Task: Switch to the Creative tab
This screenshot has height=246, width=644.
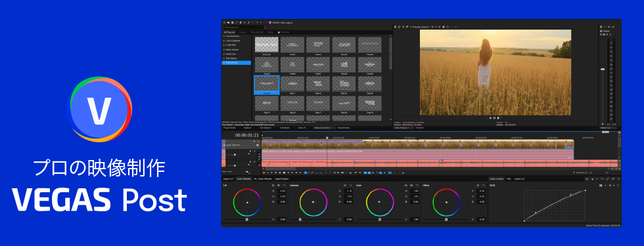Action: (x=242, y=32)
